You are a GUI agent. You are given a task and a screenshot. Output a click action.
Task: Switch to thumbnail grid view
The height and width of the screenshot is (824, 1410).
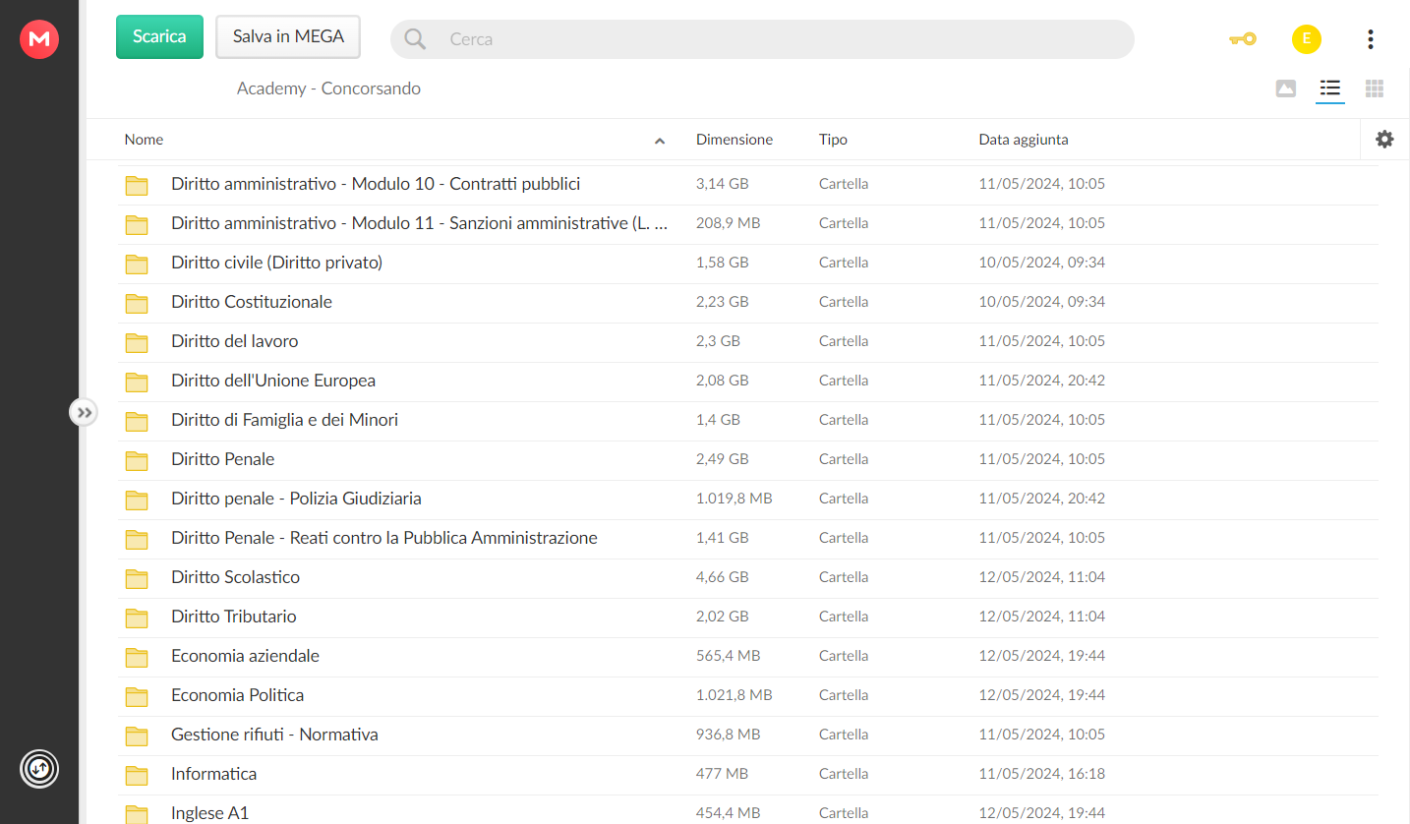pos(1375,88)
